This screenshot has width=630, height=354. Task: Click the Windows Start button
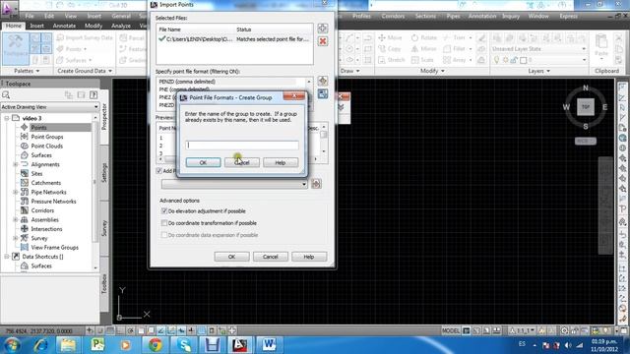(12, 345)
